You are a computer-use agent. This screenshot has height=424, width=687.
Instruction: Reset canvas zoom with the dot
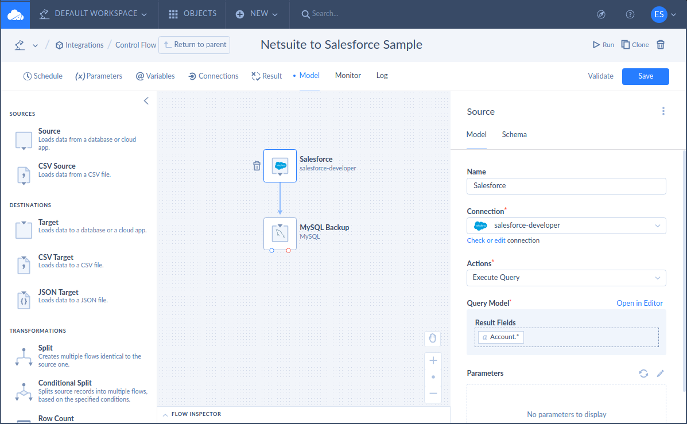433,377
